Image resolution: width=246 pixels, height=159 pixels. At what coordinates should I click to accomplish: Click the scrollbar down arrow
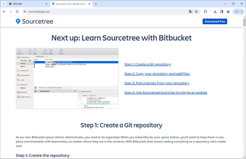pyautogui.click(x=244, y=157)
